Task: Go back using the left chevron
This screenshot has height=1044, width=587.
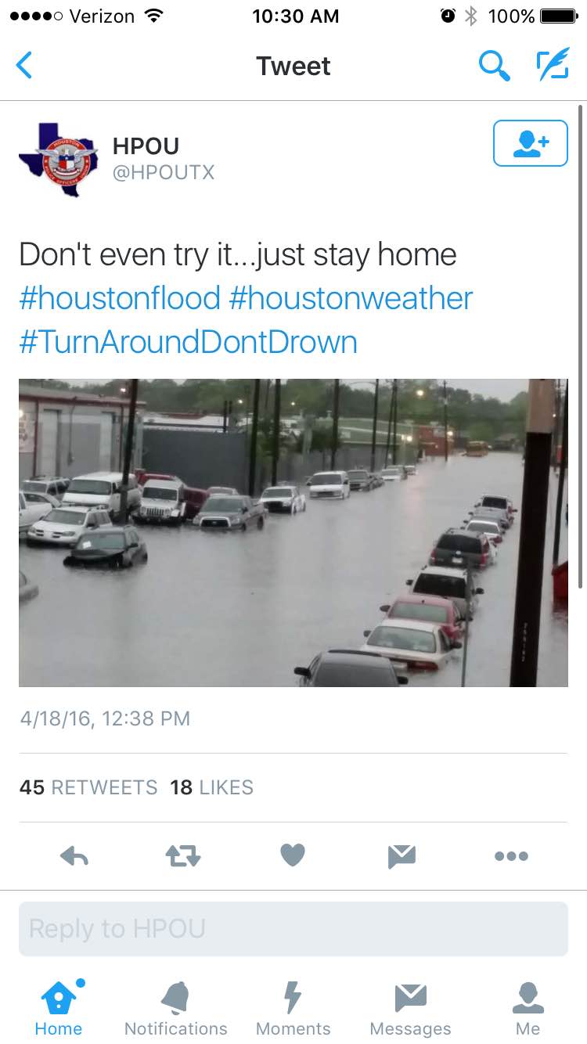Action: pos(25,66)
